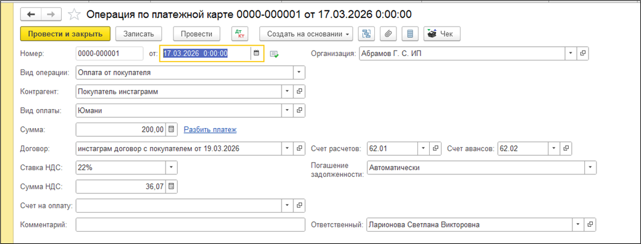Open Договор record with square icon
This screenshot has height=244, width=641.
click(300, 148)
